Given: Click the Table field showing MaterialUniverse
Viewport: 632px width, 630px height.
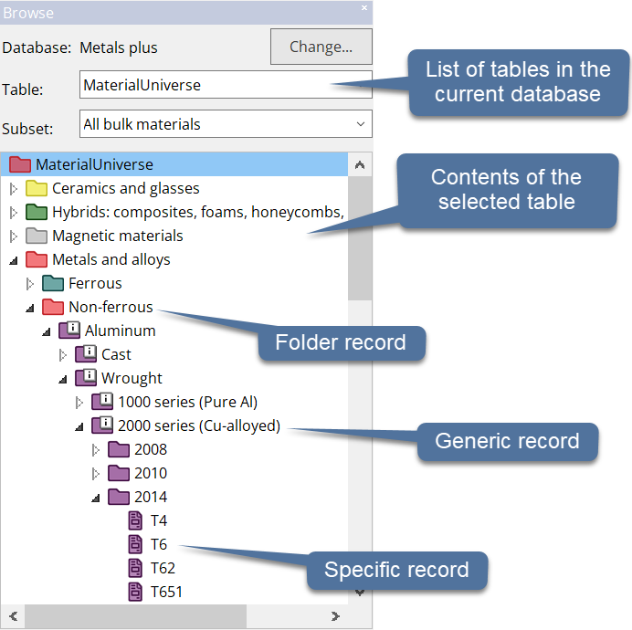Looking at the screenshot, I should coord(226,86).
